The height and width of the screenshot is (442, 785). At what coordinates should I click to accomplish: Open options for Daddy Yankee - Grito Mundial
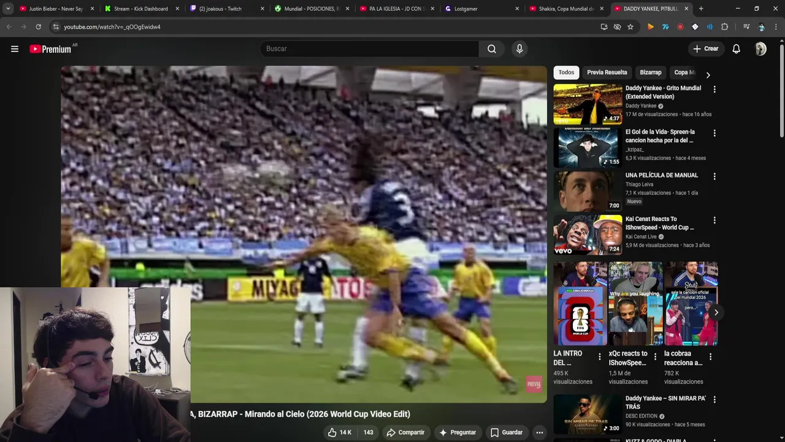pyautogui.click(x=714, y=90)
